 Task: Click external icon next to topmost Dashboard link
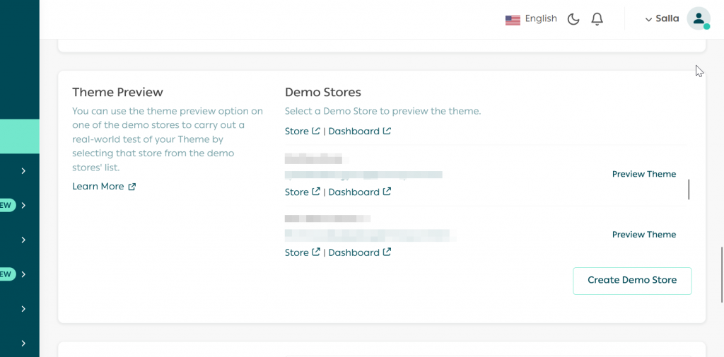pos(387,131)
